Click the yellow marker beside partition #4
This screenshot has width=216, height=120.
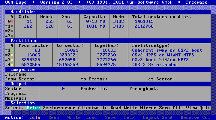click(x=12, y=65)
